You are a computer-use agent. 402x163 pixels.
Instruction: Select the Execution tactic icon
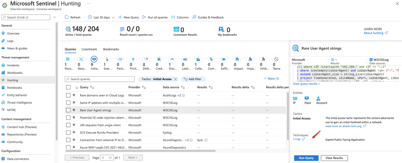(107, 59)
